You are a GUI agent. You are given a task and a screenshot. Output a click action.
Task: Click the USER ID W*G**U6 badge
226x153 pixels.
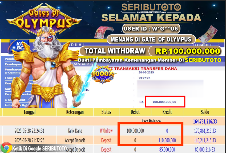[151, 29]
